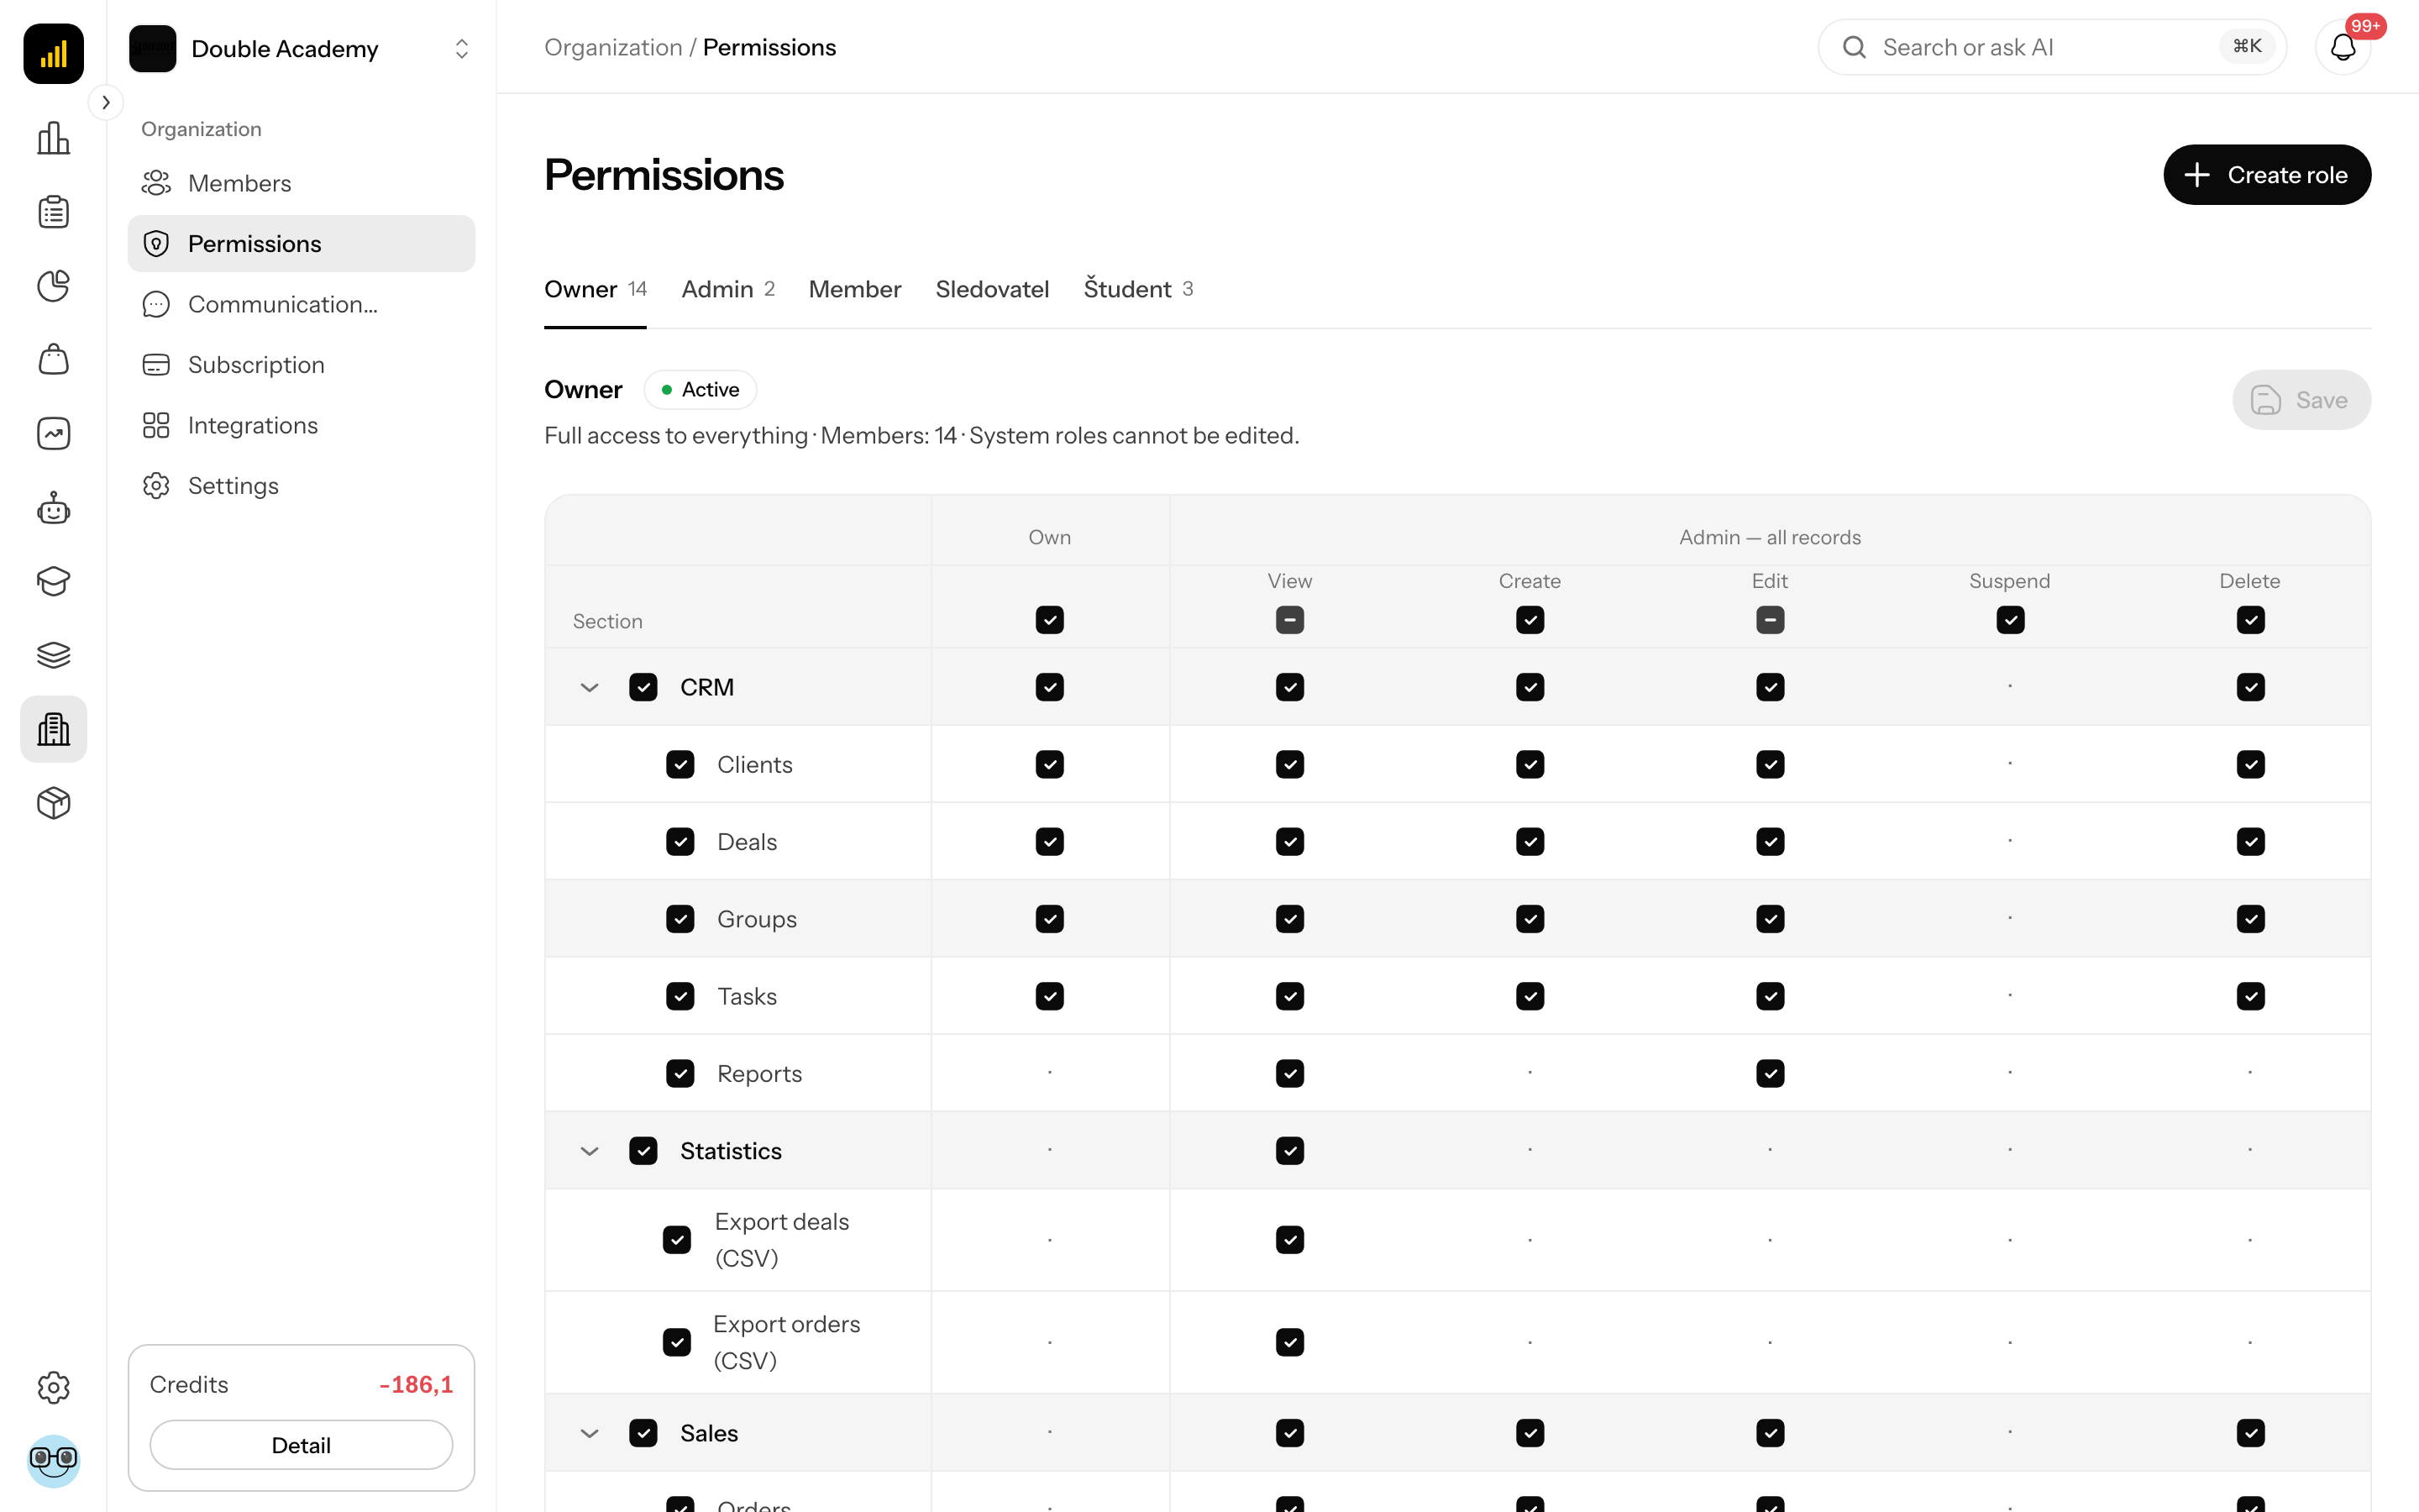Switch to the Študent role tab
The image size is (2419, 1512).
point(1137,289)
